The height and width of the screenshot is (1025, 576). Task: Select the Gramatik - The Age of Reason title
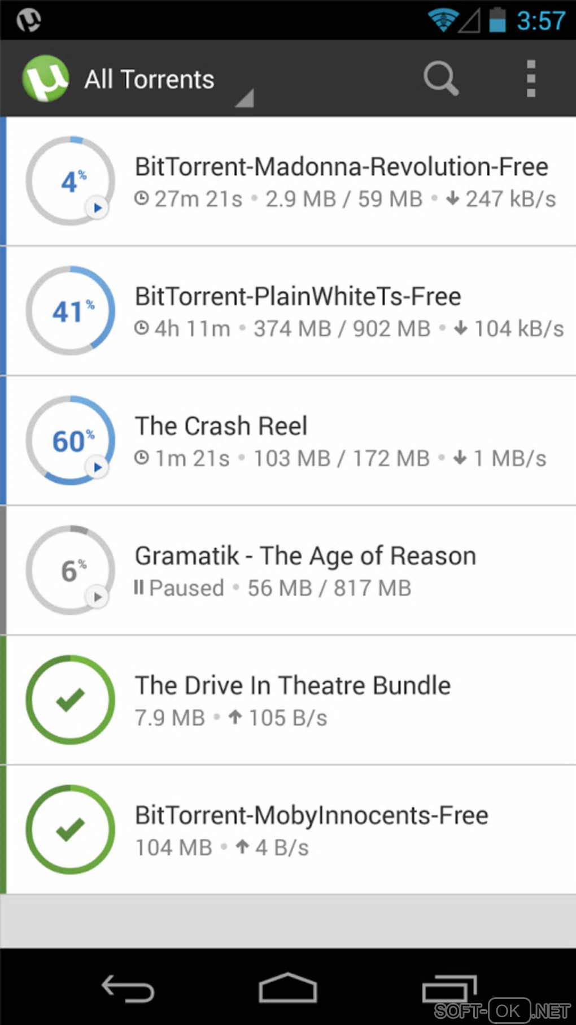click(x=305, y=556)
